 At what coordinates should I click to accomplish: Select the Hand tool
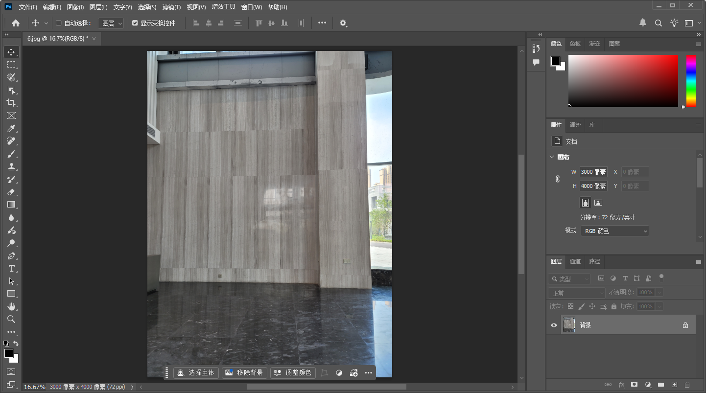point(12,306)
